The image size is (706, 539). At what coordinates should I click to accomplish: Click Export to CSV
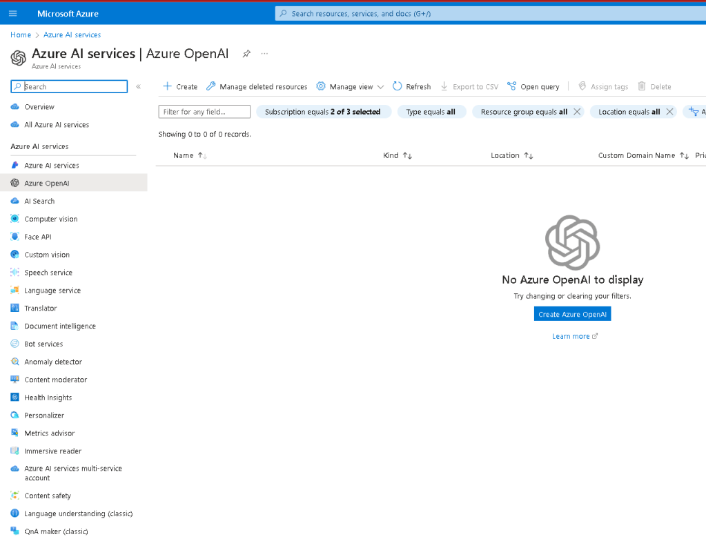tap(469, 86)
